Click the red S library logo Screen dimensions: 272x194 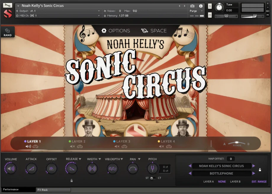(8, 14)
